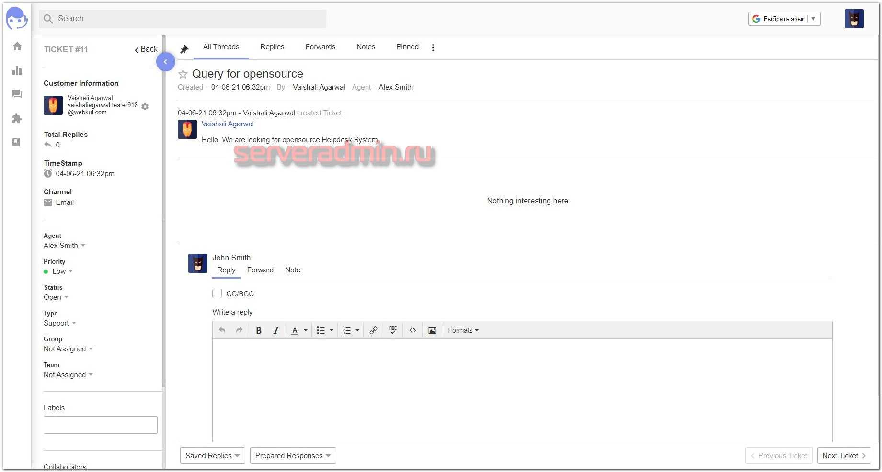Open the text color picker in editor

click(x=305, y=330)
